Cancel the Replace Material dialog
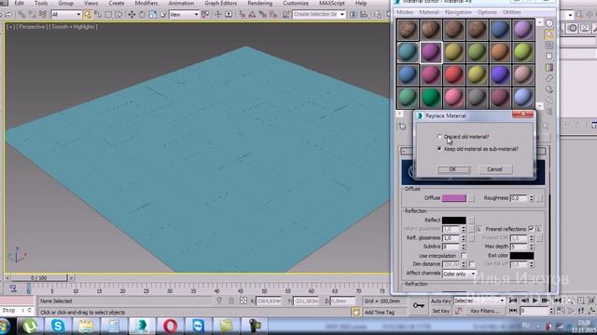597x335 pixels. pos(494,169)
